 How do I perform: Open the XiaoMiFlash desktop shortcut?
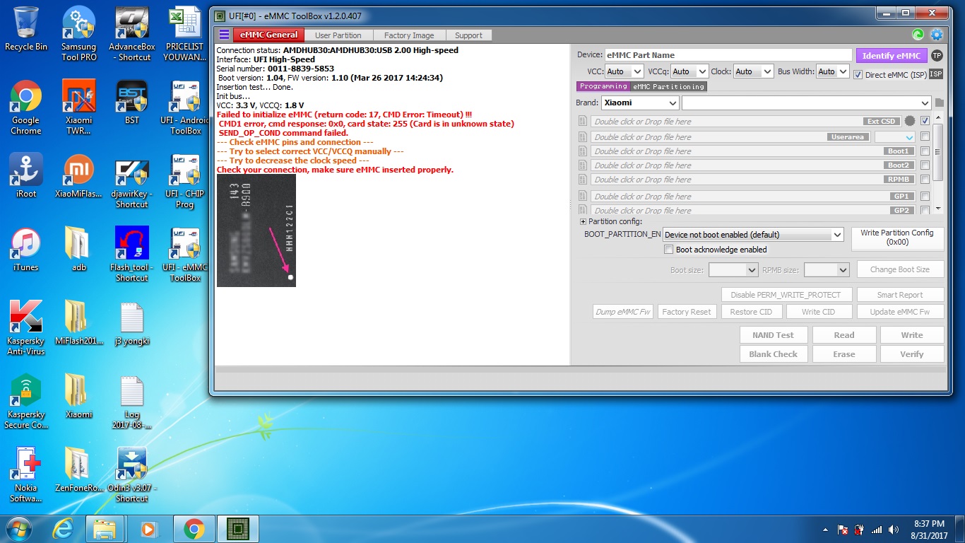79,176
